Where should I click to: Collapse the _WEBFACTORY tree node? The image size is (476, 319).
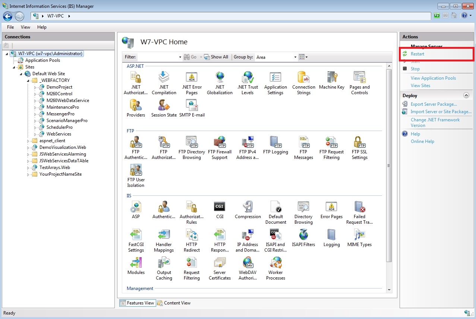[x=28, y=80]
